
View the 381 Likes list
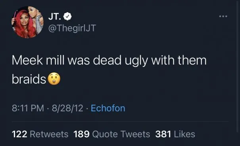pyautogui.click(x=175, y=134)
